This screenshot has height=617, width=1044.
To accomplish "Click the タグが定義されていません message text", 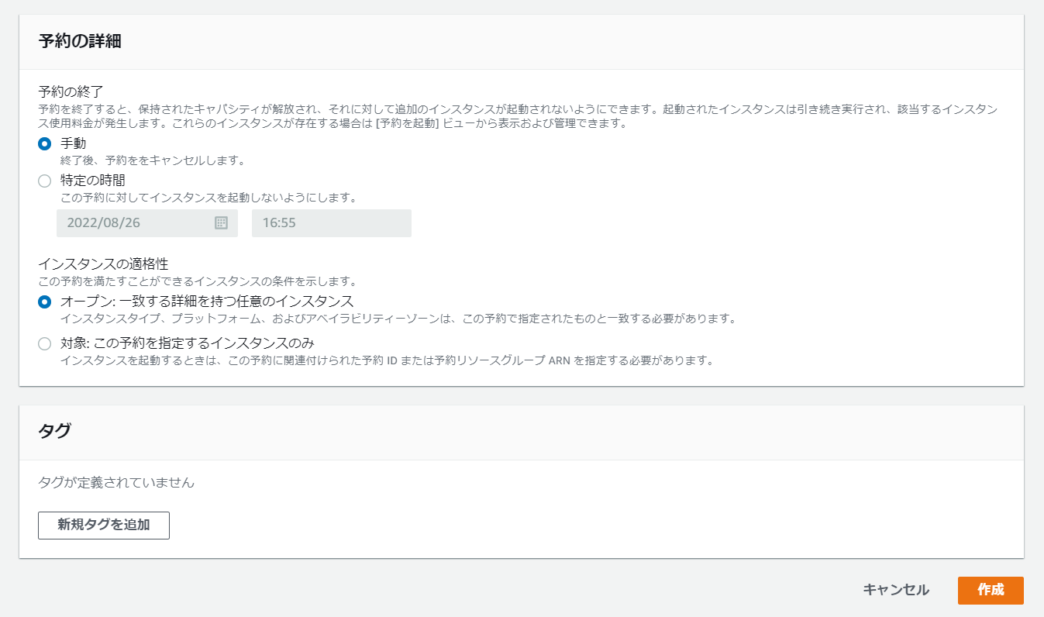I will point(116,483).
